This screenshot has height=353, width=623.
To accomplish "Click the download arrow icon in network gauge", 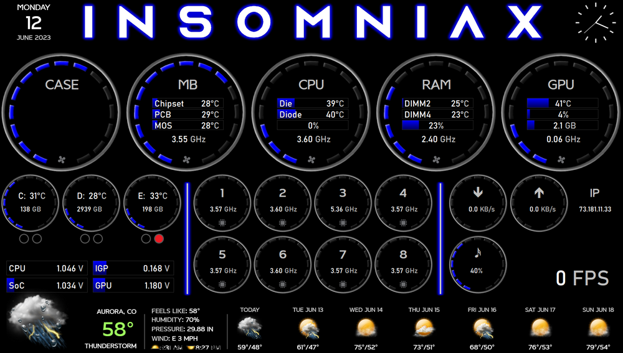I will tap(478, 194).
